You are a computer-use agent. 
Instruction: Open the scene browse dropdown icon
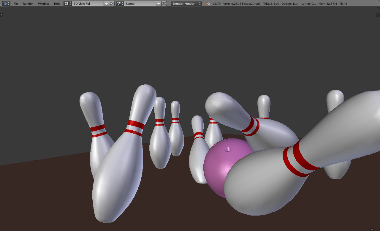click(120, 4)
